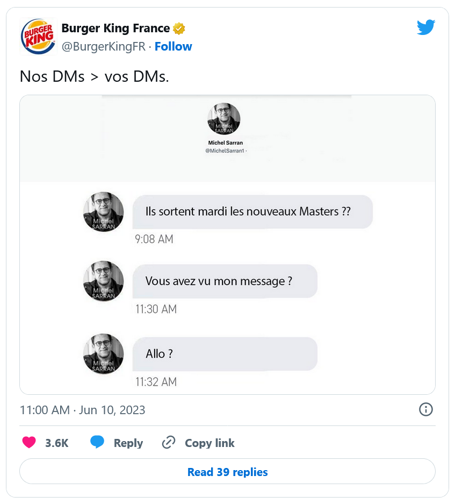Viewport: 455px width, 504px height.
Task: Click the 'Ils sortent mardi' message bubble
Action: [x=252, y=212]
